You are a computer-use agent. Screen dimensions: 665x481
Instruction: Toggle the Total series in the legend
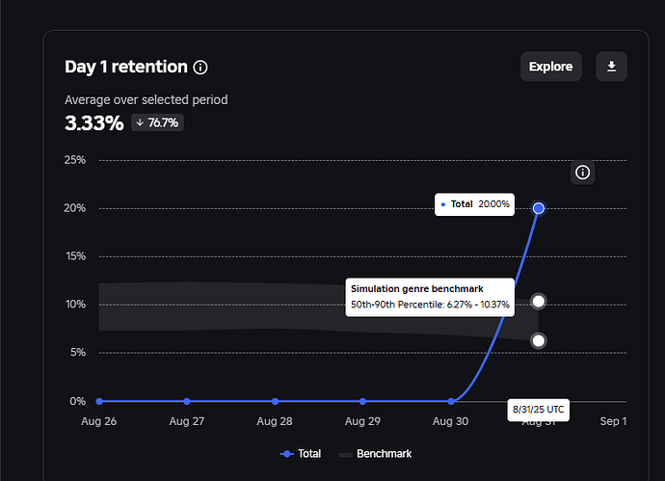pyautogui.click(x=301, y=454)
